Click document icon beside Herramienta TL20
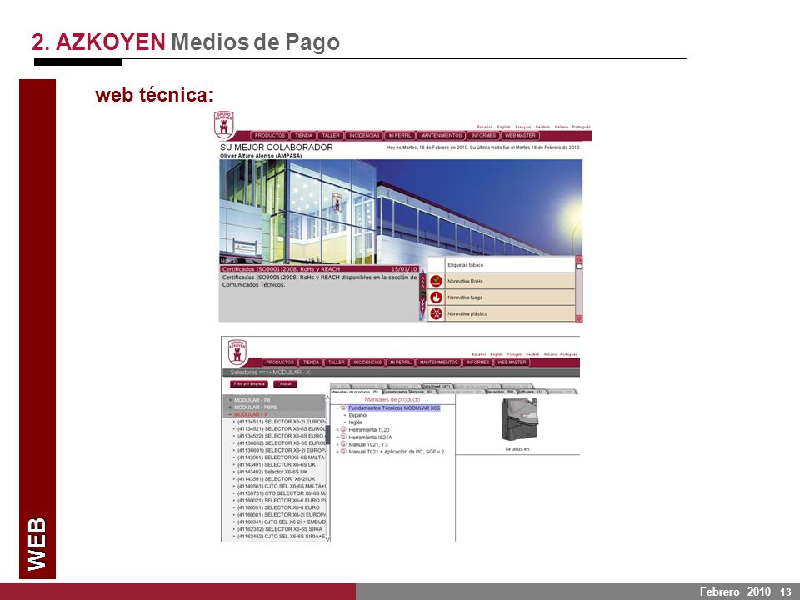 click(343, 430)
